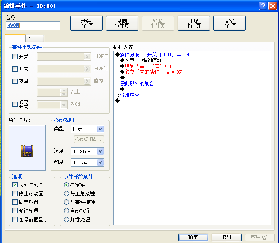Screen dimensions: 279x243
Task: Click 取消 to cancel
Action: tap(226, 237)
